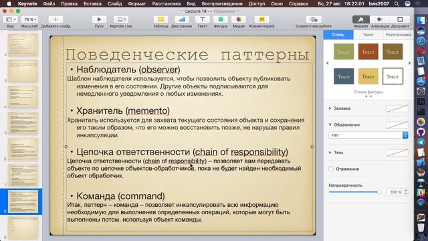Apply the olive green shape style
Image resolution: width=428 pixels, height=241 pixels.
344,52
